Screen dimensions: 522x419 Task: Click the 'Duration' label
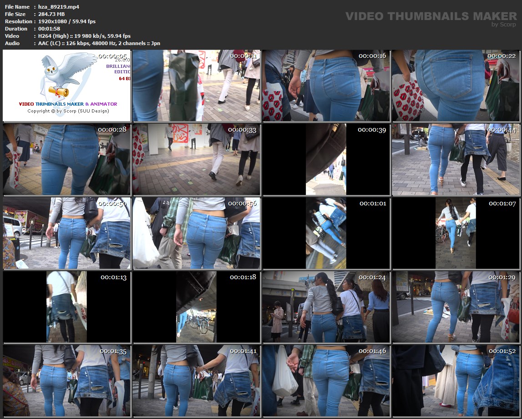(16, 29)
